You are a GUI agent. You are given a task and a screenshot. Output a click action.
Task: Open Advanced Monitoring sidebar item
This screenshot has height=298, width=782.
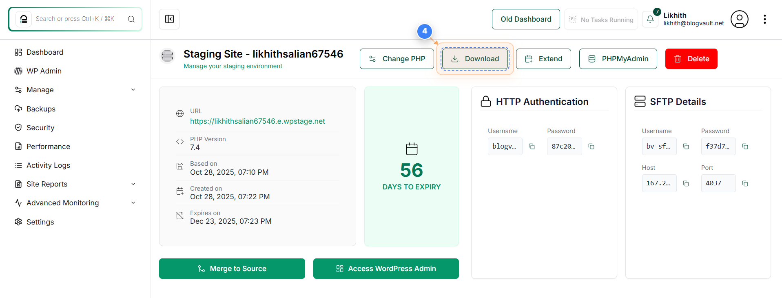pyautogui.click(x=63, y=203)
